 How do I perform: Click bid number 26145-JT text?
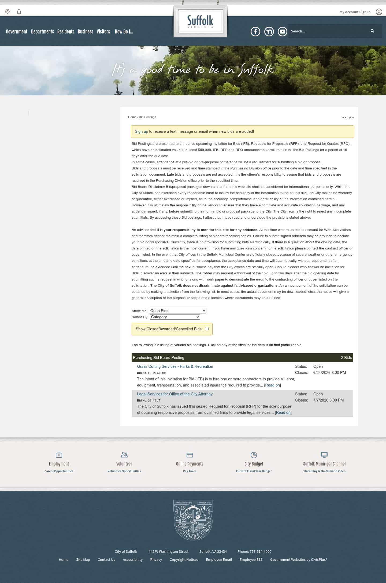tap(154, 400)
